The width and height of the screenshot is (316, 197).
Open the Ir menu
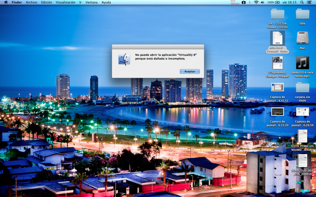coord(81,2)
